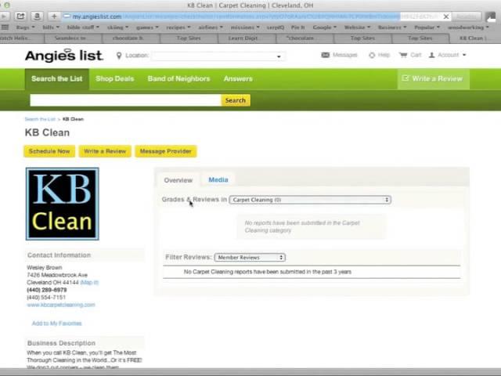The image size is (501, 376).
Task: Click phone number (440) 554-7151
Action: click(46, 298)
